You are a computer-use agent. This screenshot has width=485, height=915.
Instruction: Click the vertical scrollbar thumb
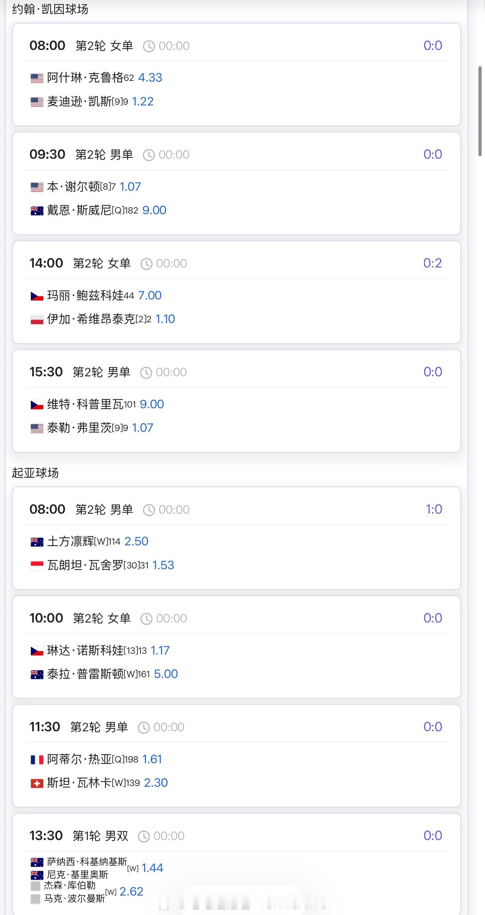pos(480,111)
